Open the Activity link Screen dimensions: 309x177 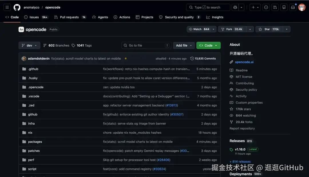[241, 96]
